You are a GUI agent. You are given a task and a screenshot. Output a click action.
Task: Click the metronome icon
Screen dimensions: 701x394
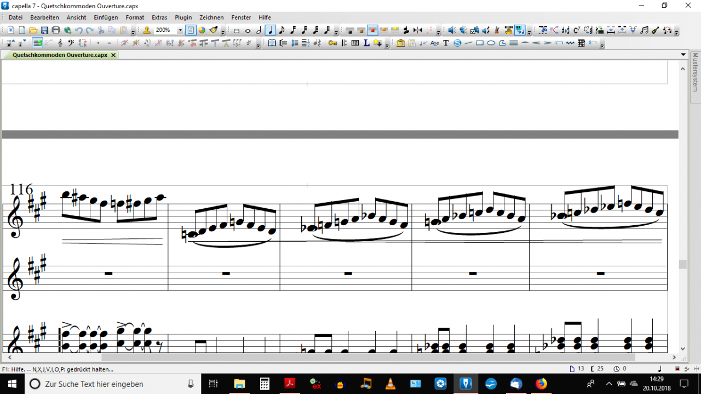point(497,30)
